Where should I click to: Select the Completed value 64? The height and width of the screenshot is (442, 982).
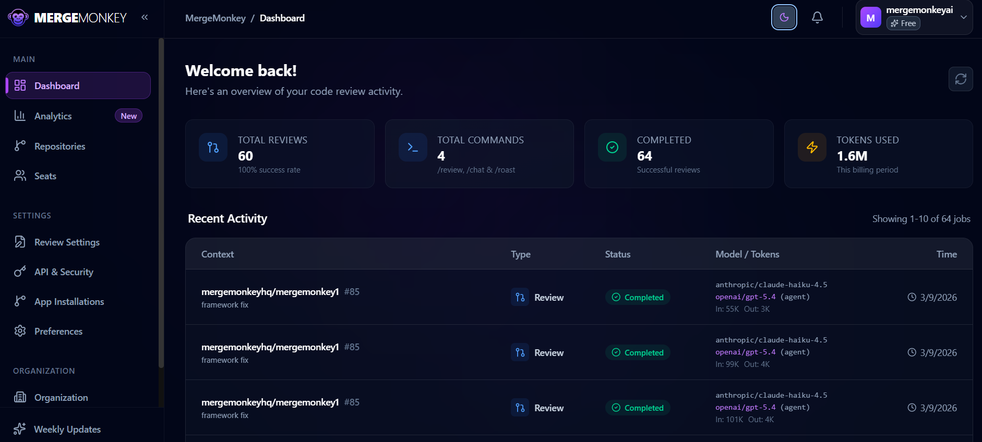click(x=644, y=156)
